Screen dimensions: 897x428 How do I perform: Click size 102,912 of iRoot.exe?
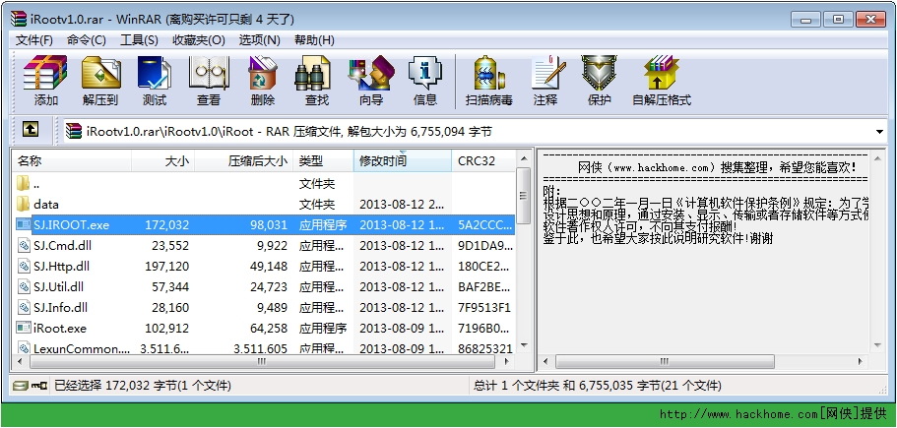click(165, 328)
